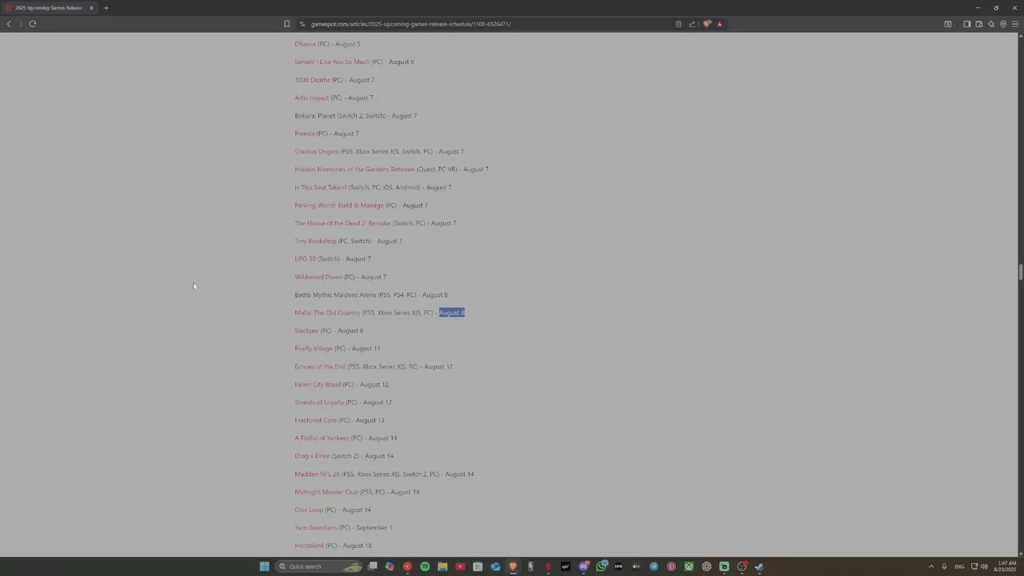
Task: Open the Madden NFL 26 link
Action: (x=317, y=474)
